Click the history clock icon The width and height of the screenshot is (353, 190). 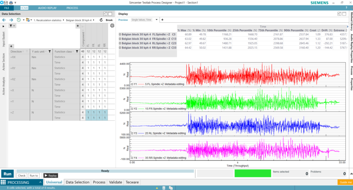point(18,20)
